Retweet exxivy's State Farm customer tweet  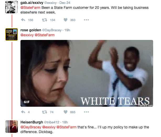[45, 20]
